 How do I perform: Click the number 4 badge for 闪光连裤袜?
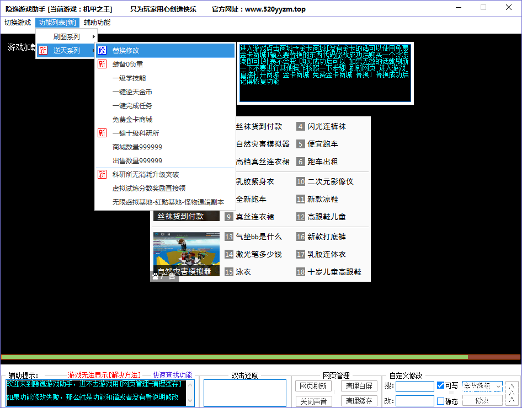[301, 126]
